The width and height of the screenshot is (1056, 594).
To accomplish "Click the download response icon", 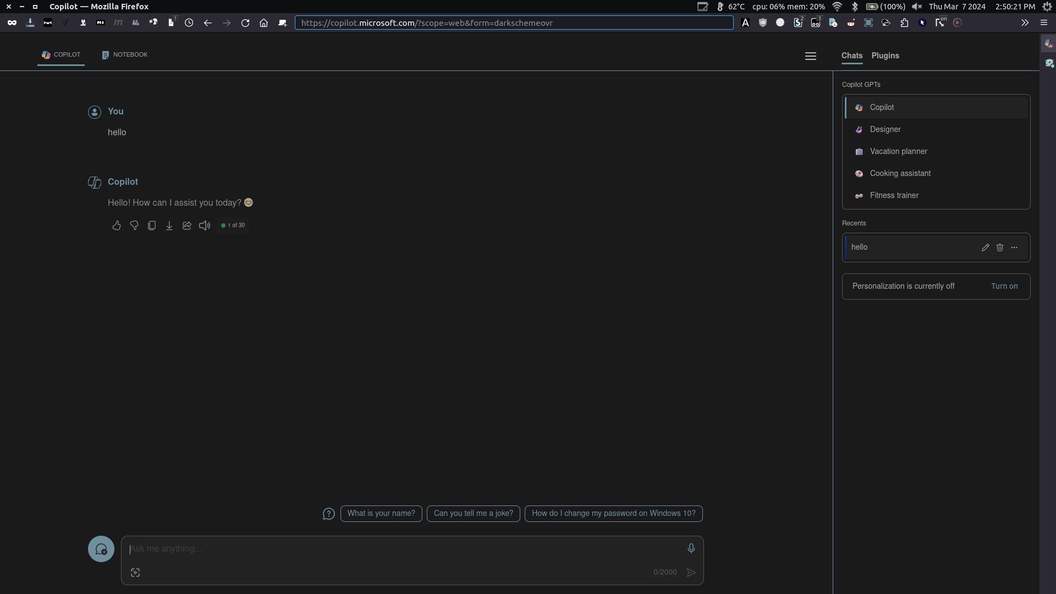I will [x=169, y=225].
